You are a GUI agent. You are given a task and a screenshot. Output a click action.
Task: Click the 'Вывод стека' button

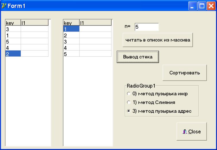point(138,57)
